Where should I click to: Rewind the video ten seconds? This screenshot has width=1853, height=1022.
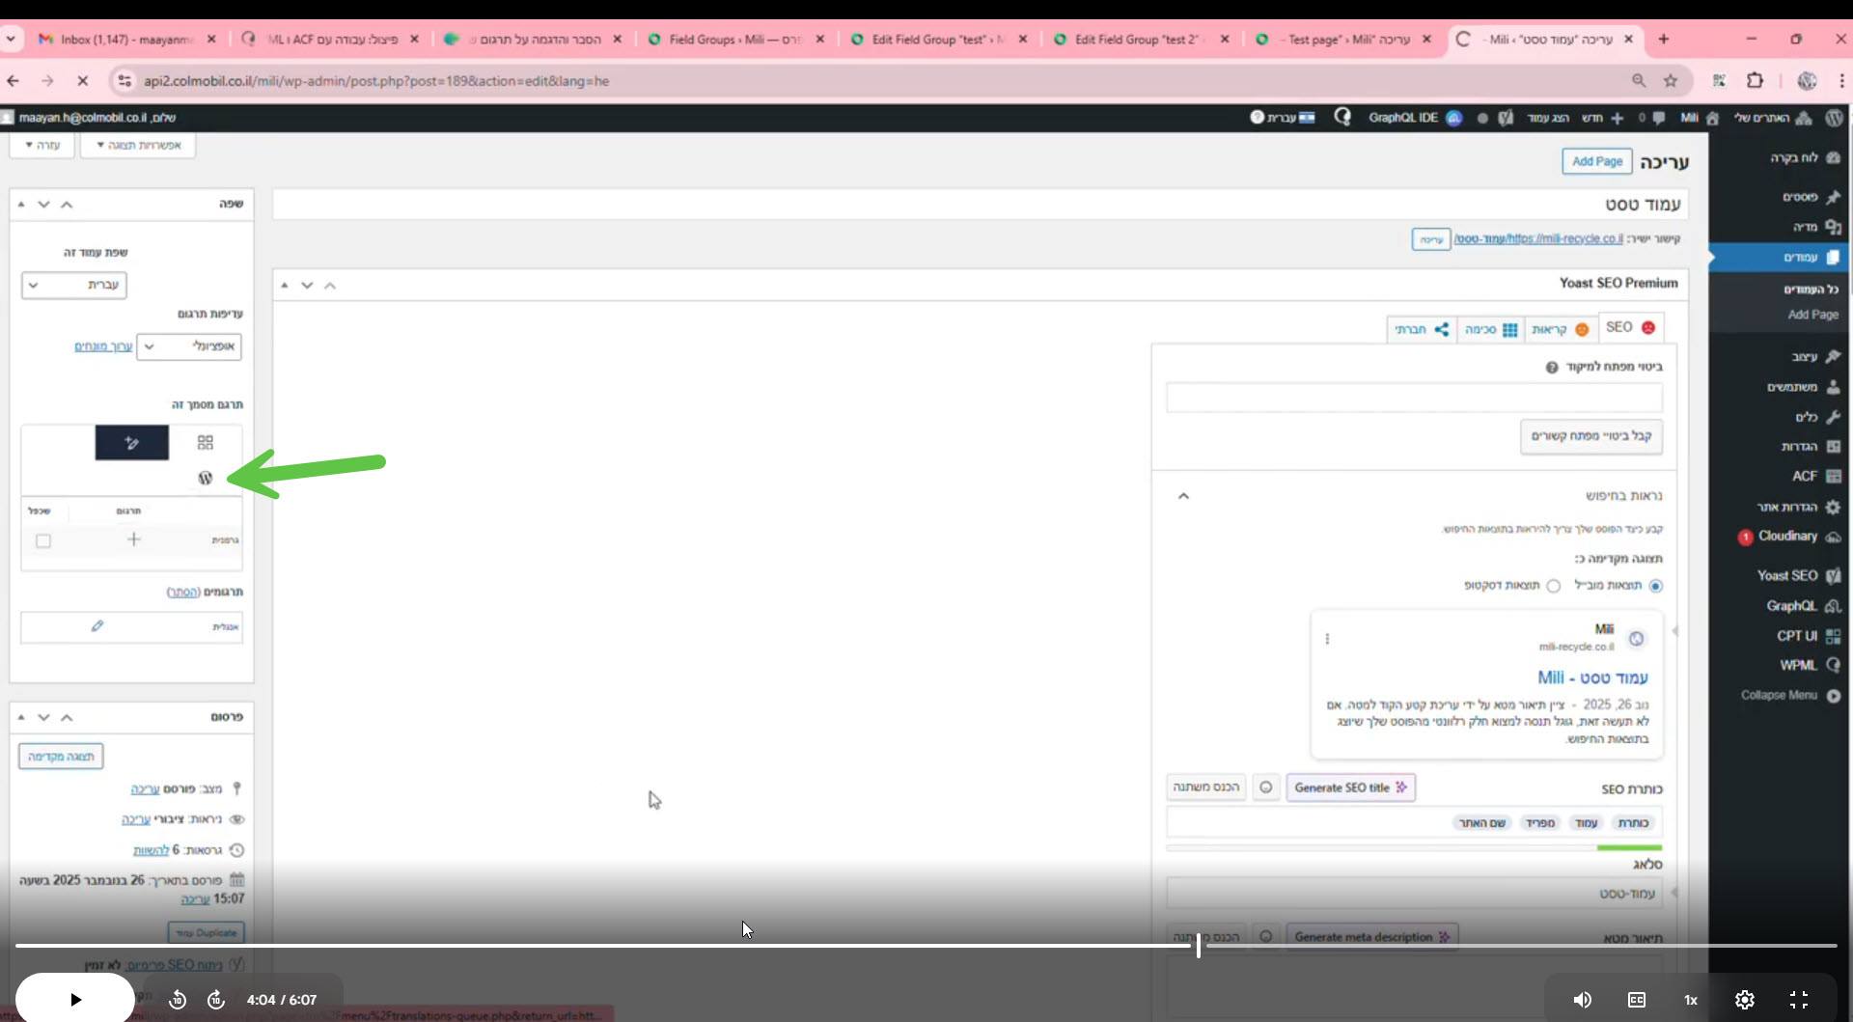(x=178, y=1000)
